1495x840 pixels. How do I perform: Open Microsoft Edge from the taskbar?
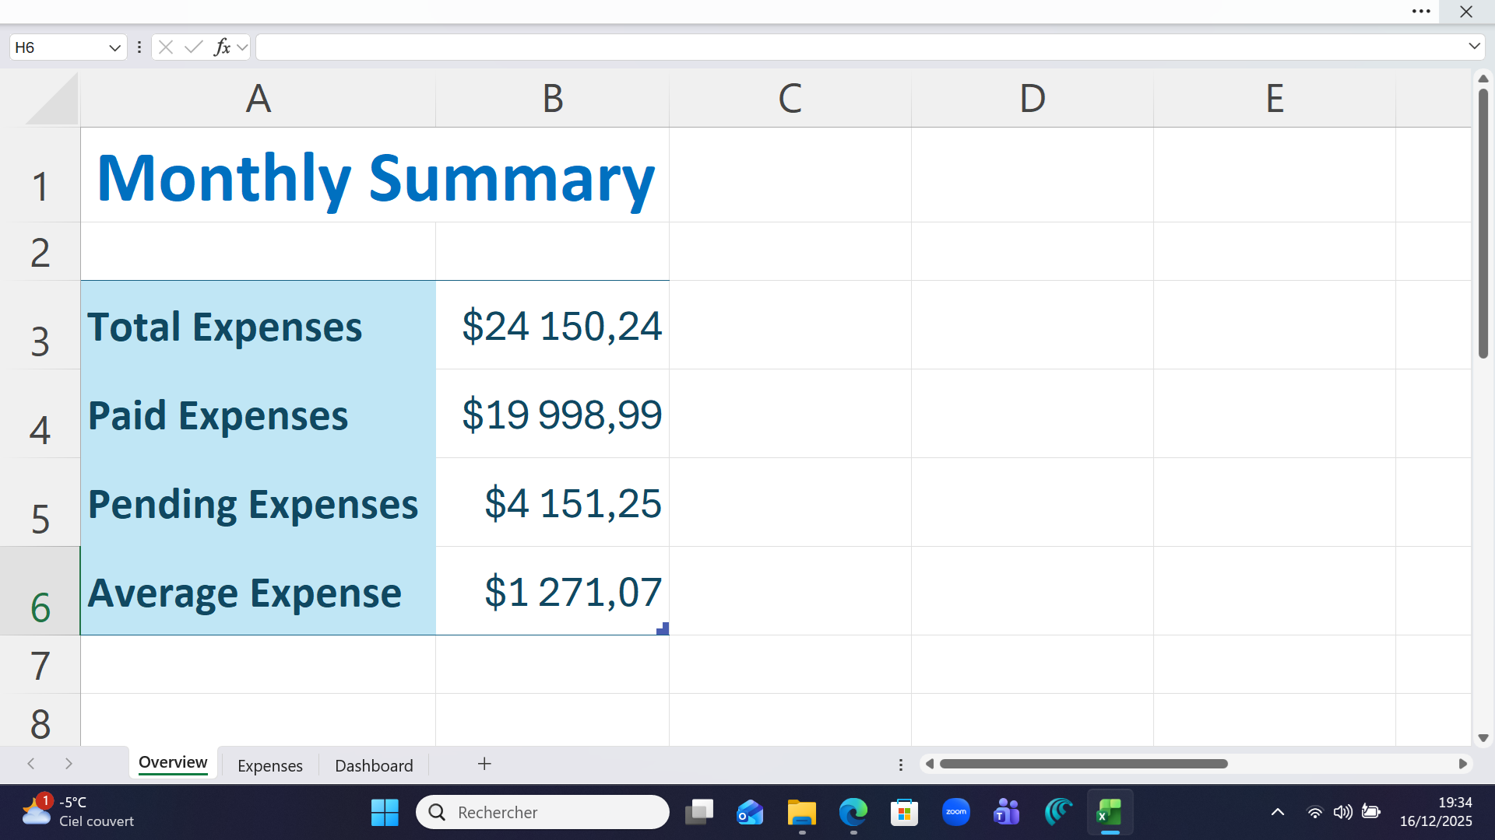[x=853, y=813]
